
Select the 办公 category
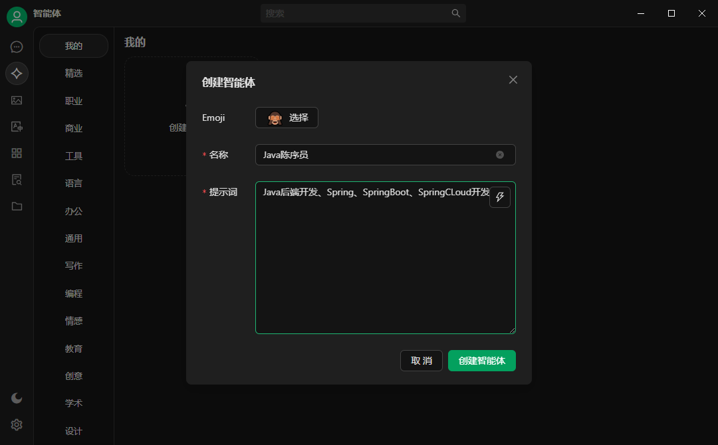[x=74, y=211]
